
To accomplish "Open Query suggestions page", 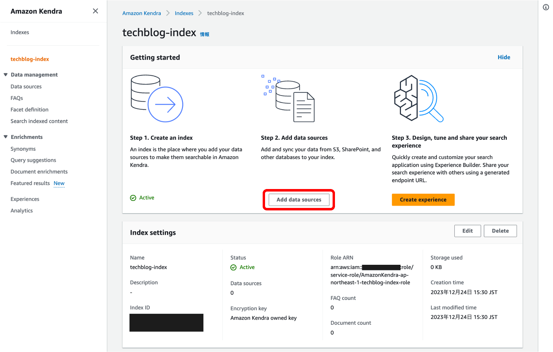I will pos(33,160).
